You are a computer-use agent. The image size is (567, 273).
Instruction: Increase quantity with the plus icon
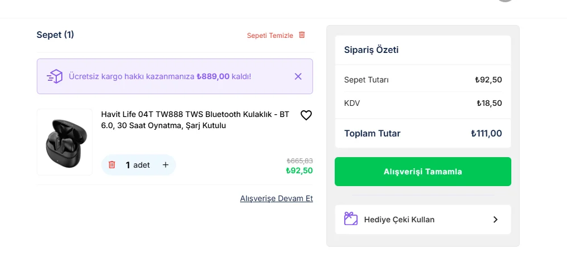[x=165, y=165]
